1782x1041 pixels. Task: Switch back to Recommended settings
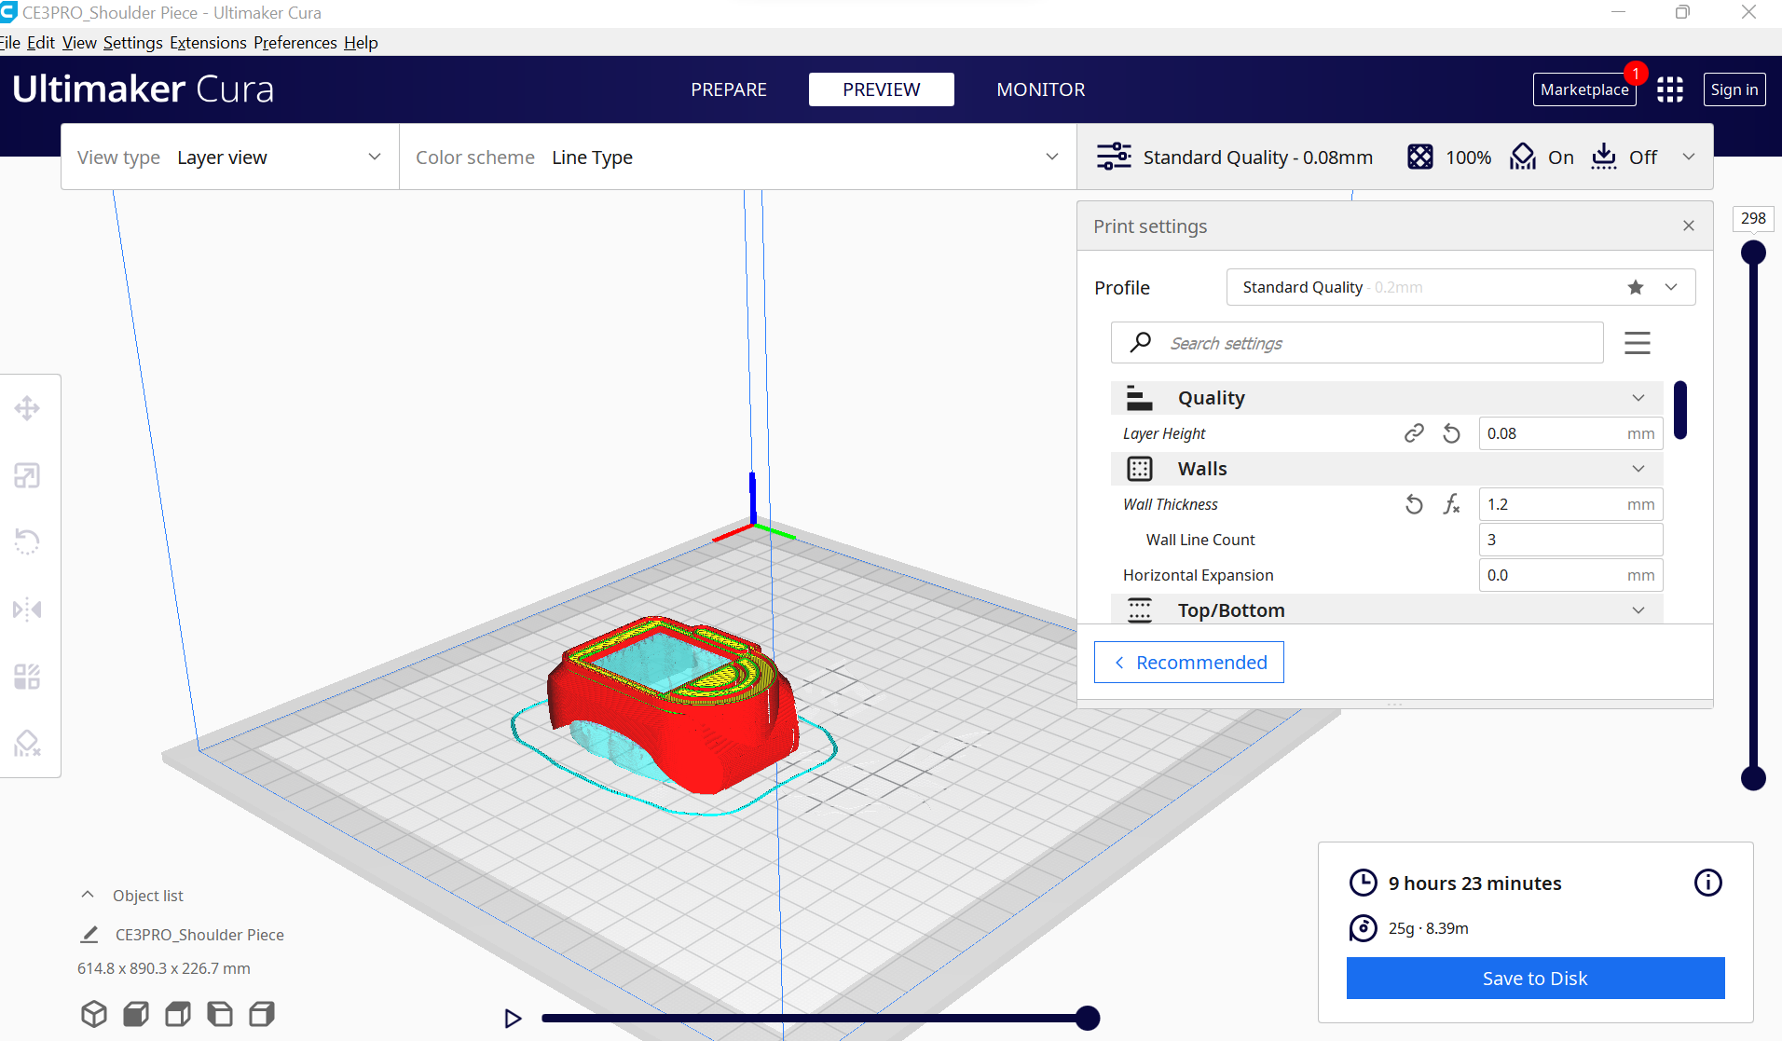coord(1189,662)
